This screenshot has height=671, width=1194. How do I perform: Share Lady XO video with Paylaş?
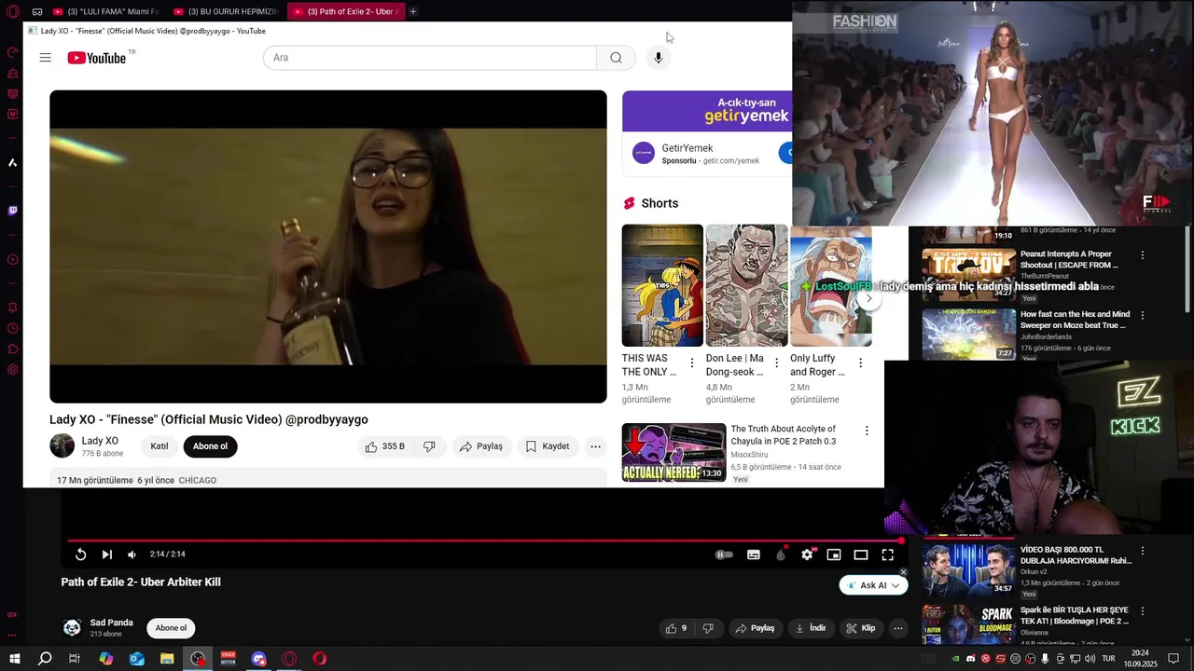coord(481,446)
